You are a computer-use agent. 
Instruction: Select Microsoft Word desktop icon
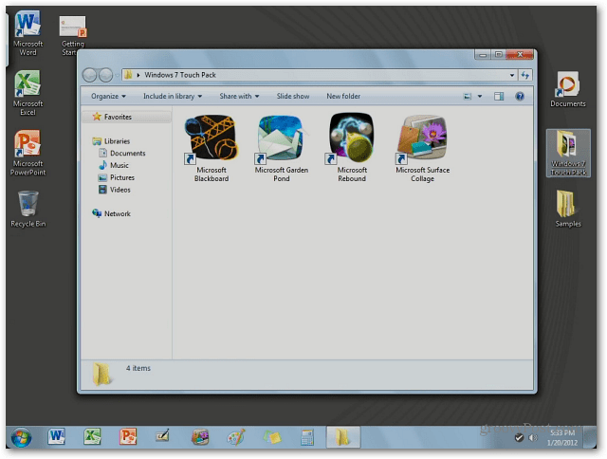pyautogui.click(x=28, y=33)
